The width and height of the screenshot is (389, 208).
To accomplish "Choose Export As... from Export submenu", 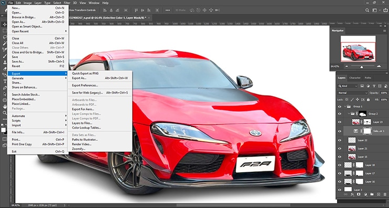I will (x=100, y=78).
